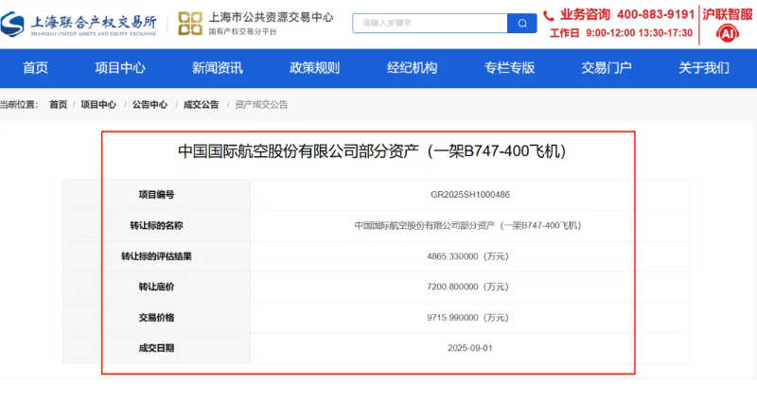
Task: Click the 转让标的评估结果 row label
Action: pos(156,256)
